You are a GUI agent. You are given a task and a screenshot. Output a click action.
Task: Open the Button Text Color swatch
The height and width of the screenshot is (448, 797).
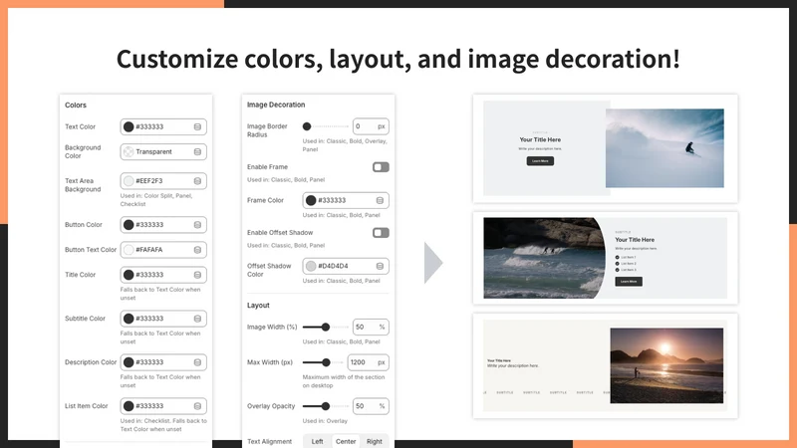pos(129,250)
